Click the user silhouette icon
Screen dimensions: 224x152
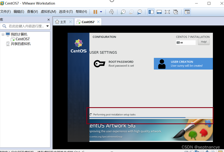tap(162, 64)
